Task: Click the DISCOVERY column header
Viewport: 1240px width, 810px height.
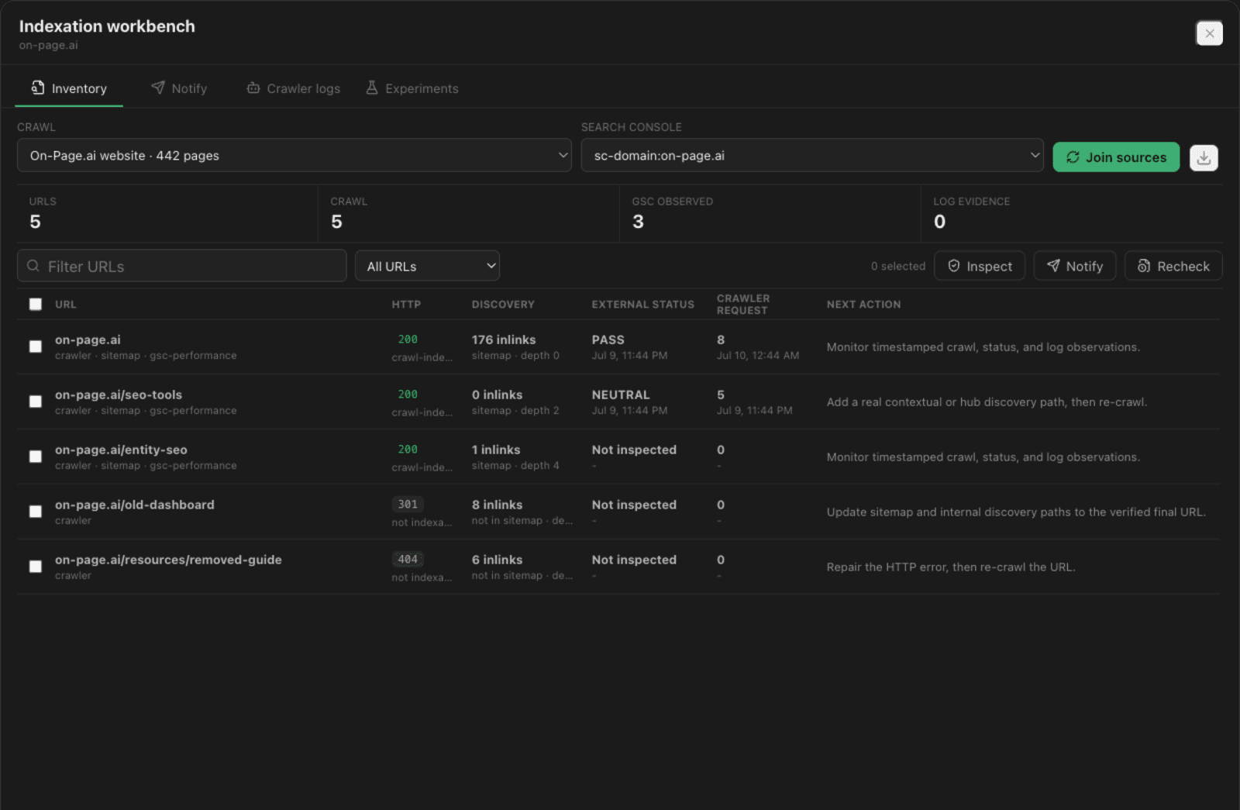Action: [x=503, y=305]
